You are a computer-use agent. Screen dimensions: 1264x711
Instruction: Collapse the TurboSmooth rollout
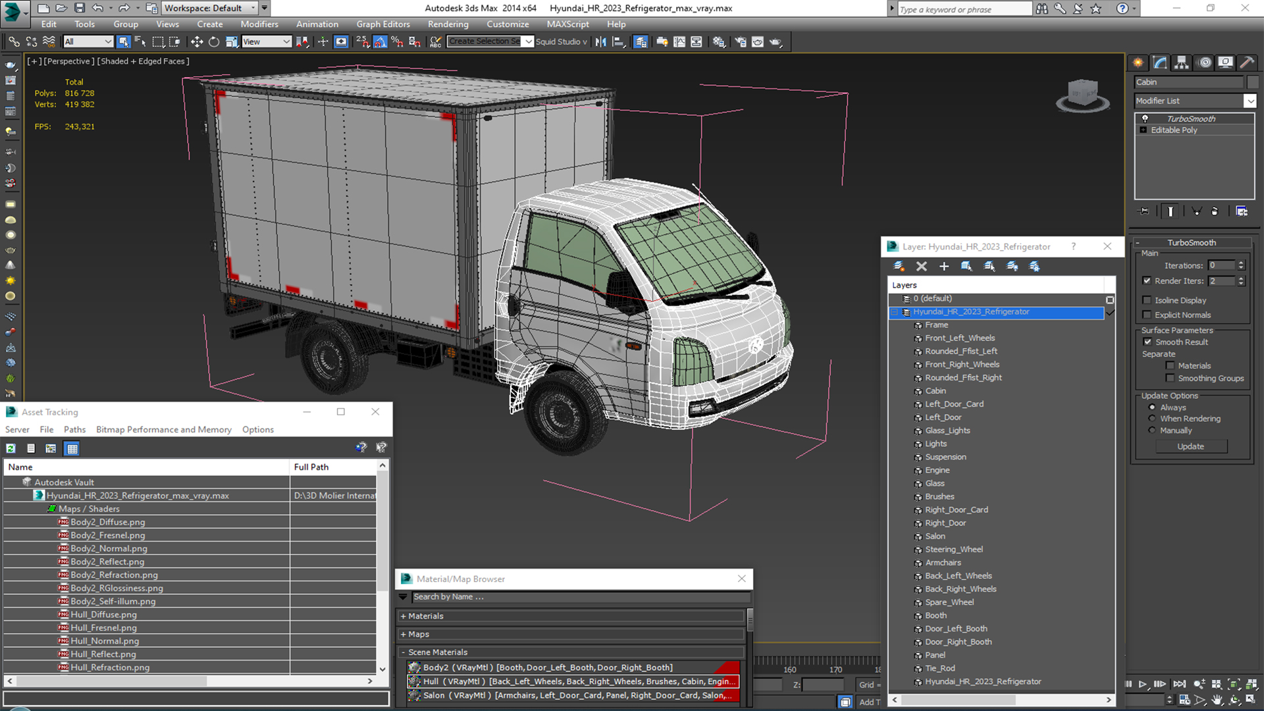[x=1137, y=243]
